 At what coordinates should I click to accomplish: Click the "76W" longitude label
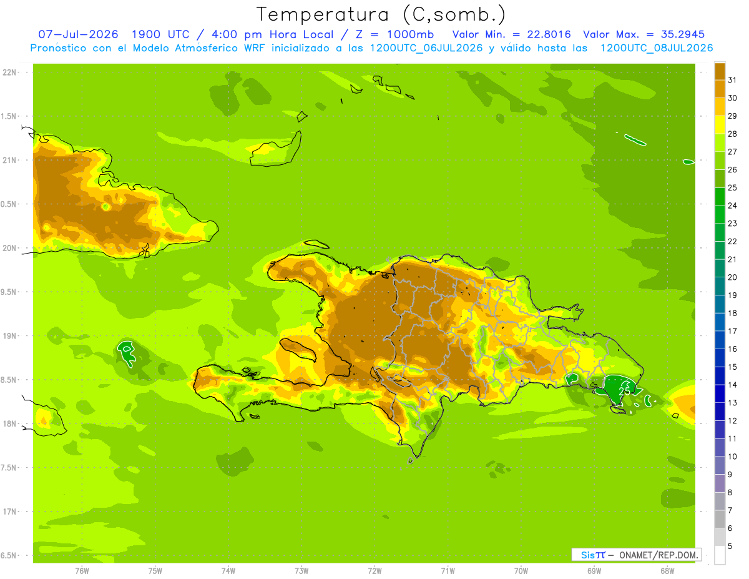click(82, 571)
